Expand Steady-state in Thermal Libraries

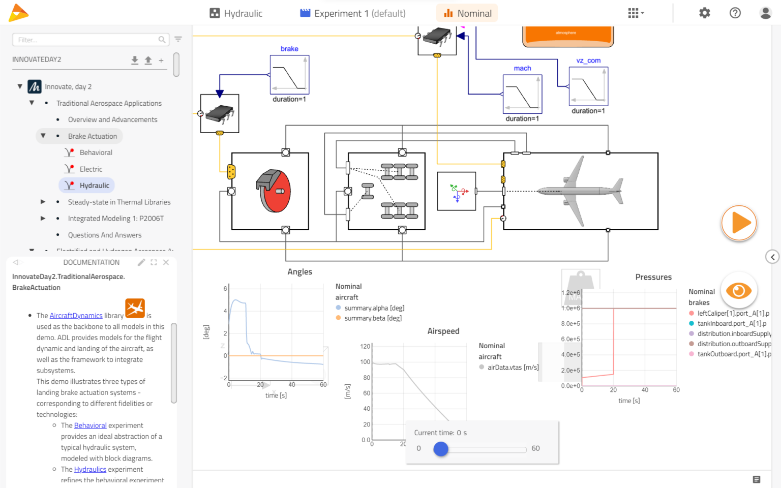(43, 201)
